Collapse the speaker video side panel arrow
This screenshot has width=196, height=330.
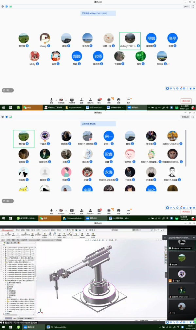point(166,275)
